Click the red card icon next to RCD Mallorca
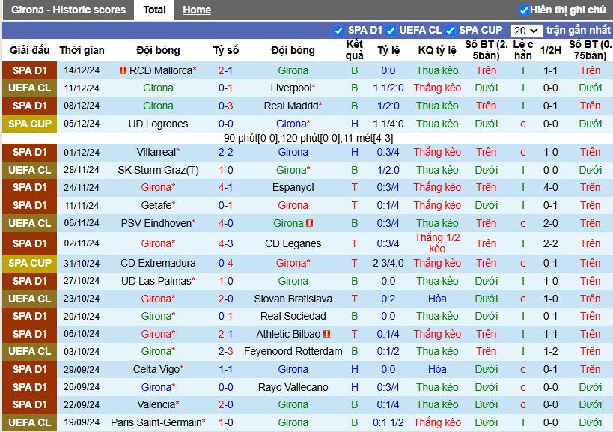Viewport: 613px width, 432px height. coord(123,71)
